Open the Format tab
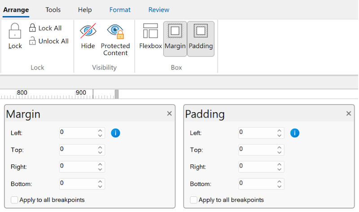The width and height of the screenshot is (359, 212). click(x=120, y=9)
